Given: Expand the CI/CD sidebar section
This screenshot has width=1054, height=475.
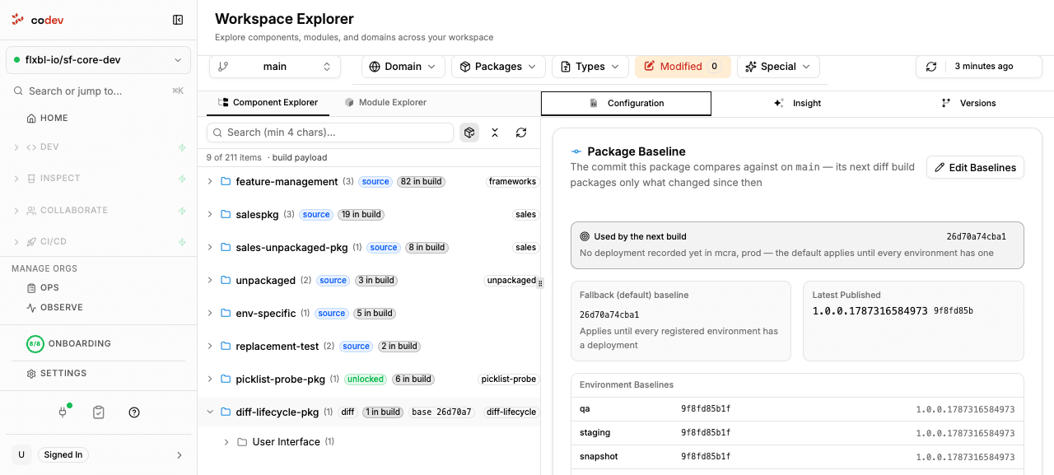Looking at the screenshot, I should (16, 242).
